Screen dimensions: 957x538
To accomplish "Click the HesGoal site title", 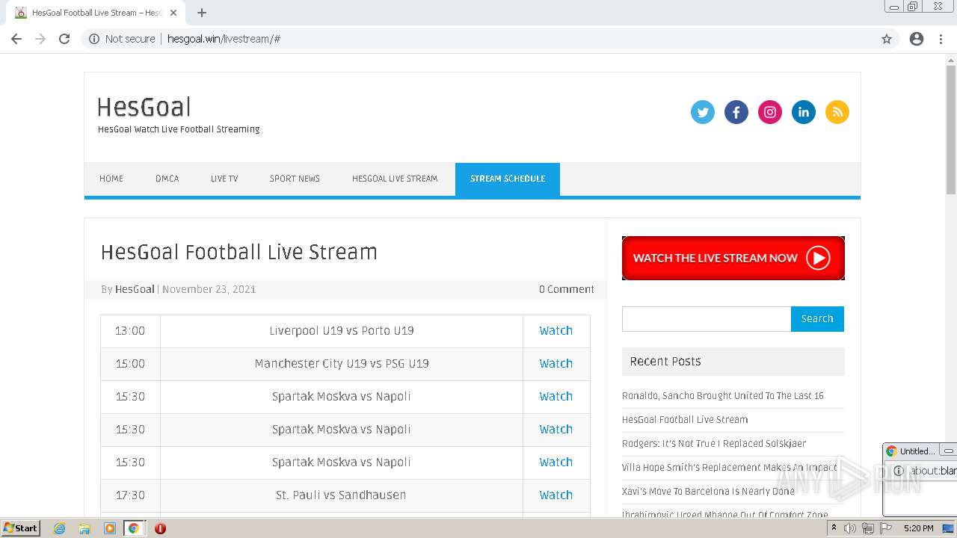I will [144, 108].
